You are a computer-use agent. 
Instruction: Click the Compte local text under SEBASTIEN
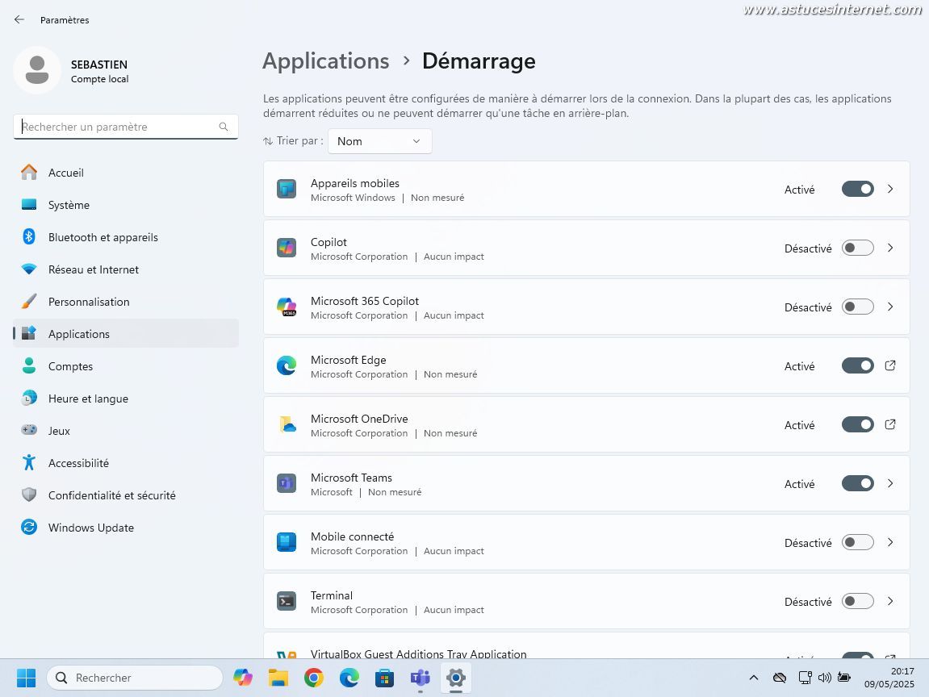(x=99, y=79)
